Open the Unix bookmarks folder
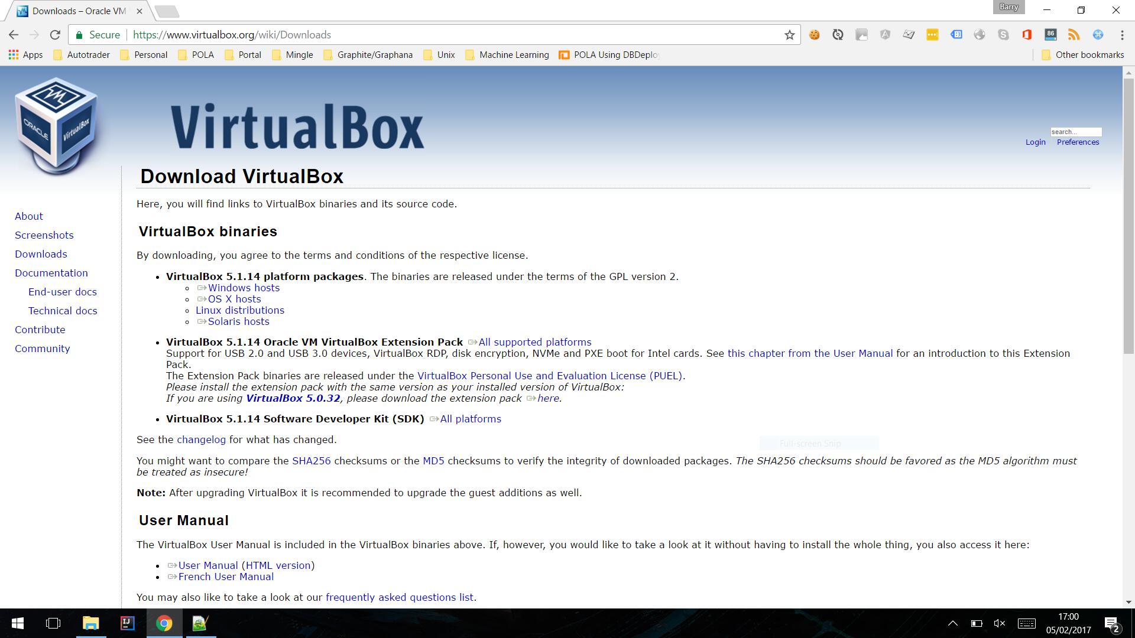Image resolution: width=1135 pixels, height=638 pixels. [439, 55]
